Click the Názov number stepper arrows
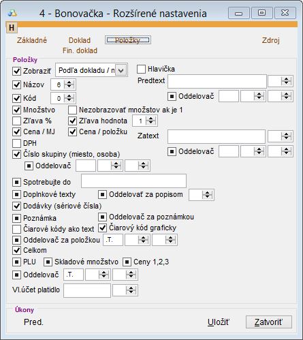This screenshot has height=340, width=303. [69, 84]
